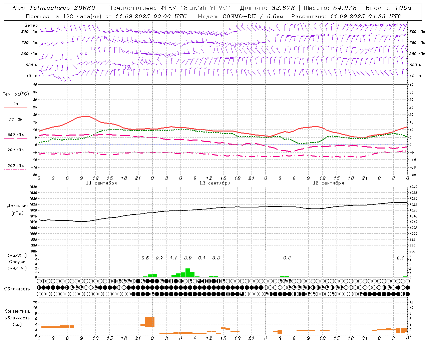
Task: Click the (мм/3ч.) unit label
Action: click(17, 256)
